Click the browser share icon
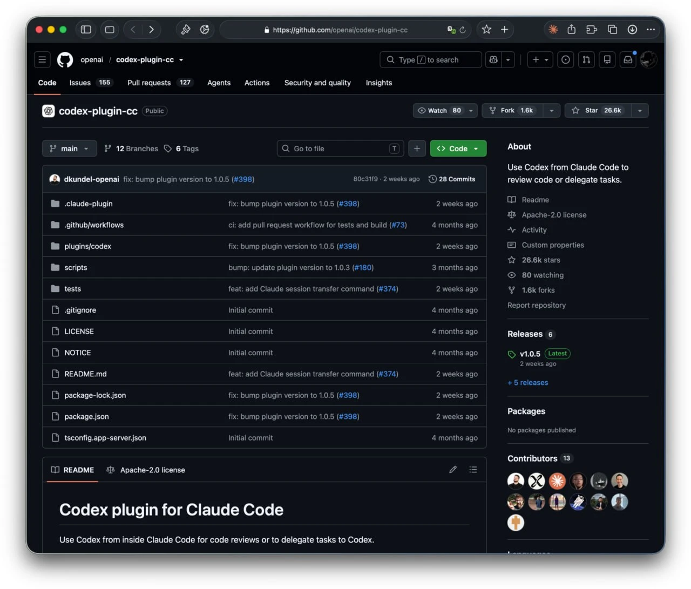Viewport: 691px width, 589px height. [572, 30]
